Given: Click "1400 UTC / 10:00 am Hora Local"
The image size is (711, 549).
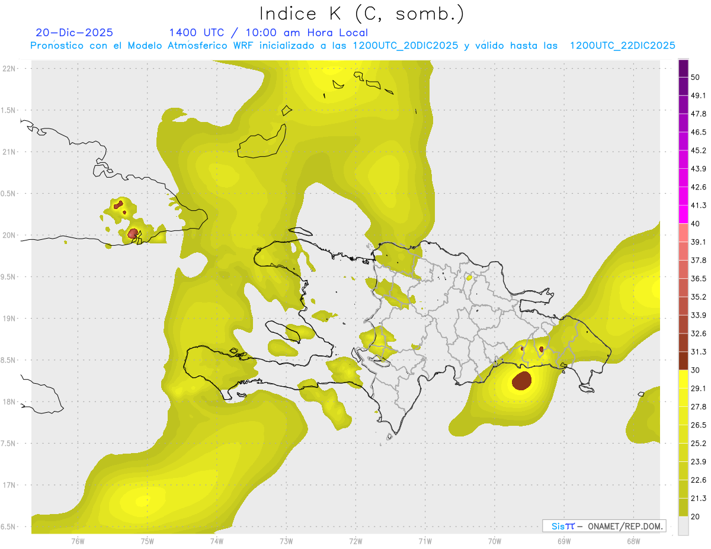Looking at the screenshot, I should pos(268,33).
